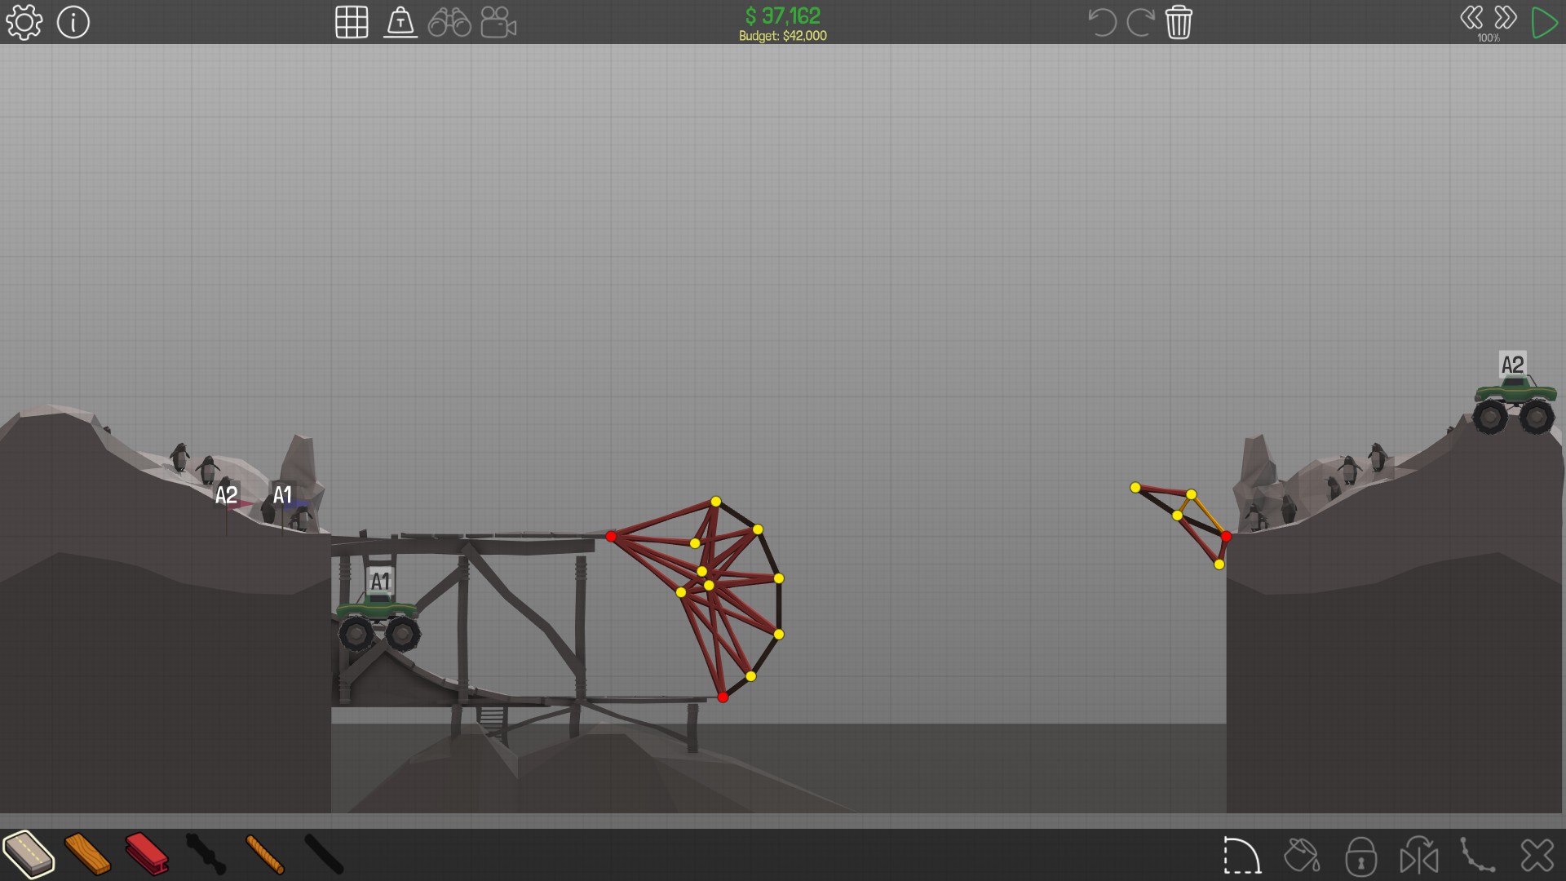Screen dimensions: 1566x881
Task: Open the binoculars view mode
Action: click(449, 22)
